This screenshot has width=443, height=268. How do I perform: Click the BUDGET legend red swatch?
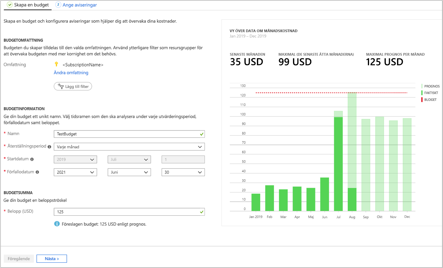tap(422, 100)
